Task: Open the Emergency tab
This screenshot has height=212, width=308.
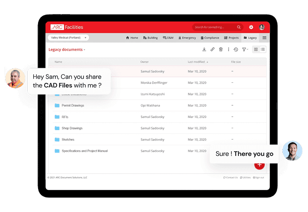Action: [x=187, y=38]
